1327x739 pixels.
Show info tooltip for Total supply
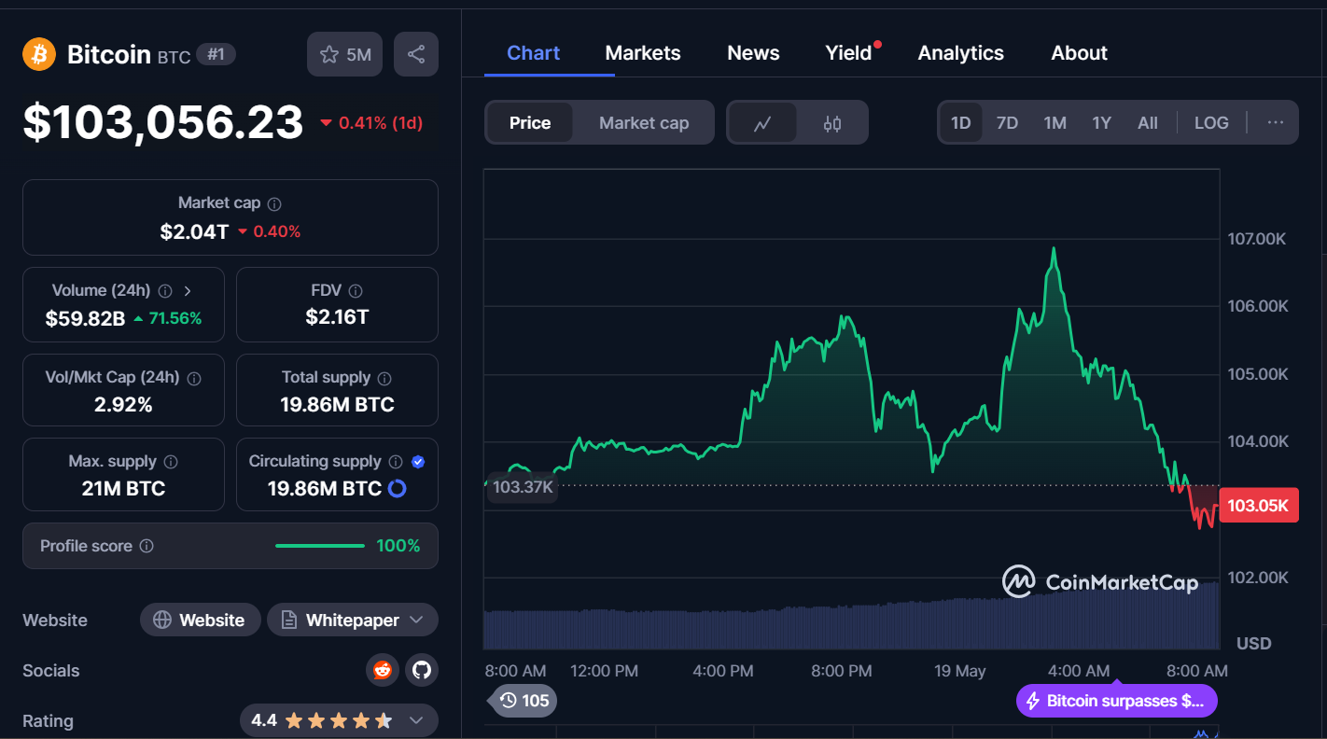[384, 378]
